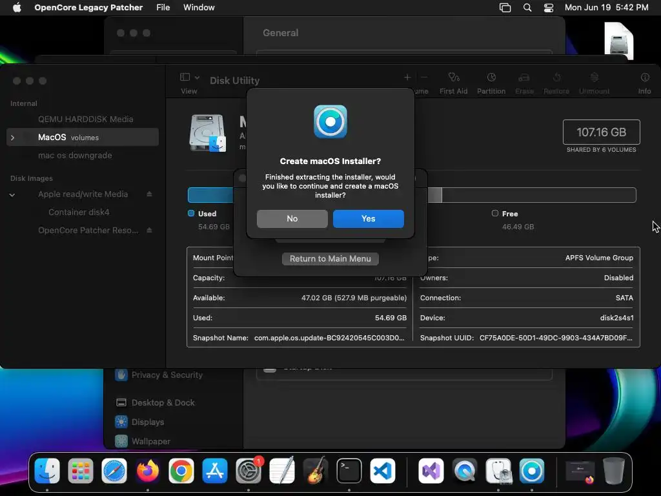The width and height of the screenshot is (661, 496).
Task: Eject Apple read/write Media
Action: click(x=149, y=194)
